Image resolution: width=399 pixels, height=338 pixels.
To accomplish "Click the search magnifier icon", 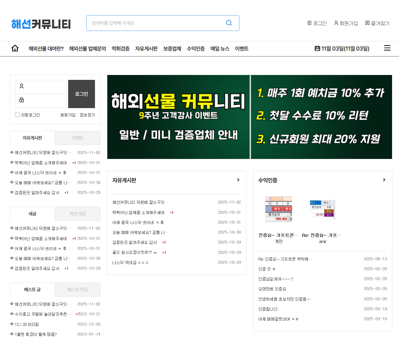I will pyautogui.click(x=229, y=23).
